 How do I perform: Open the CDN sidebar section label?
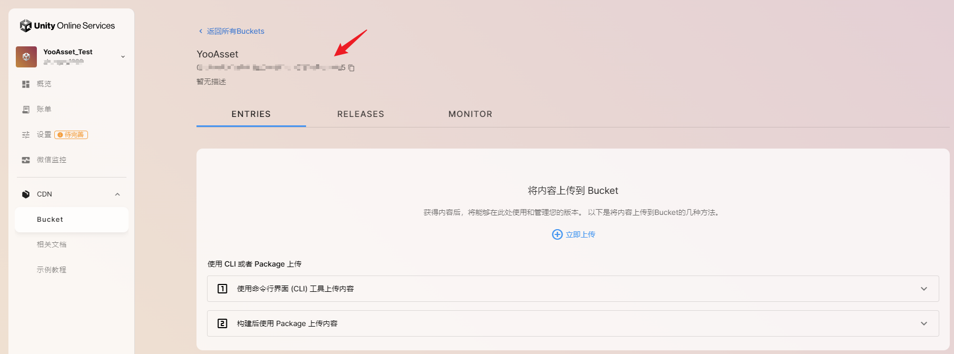click(x=44, y=194)
